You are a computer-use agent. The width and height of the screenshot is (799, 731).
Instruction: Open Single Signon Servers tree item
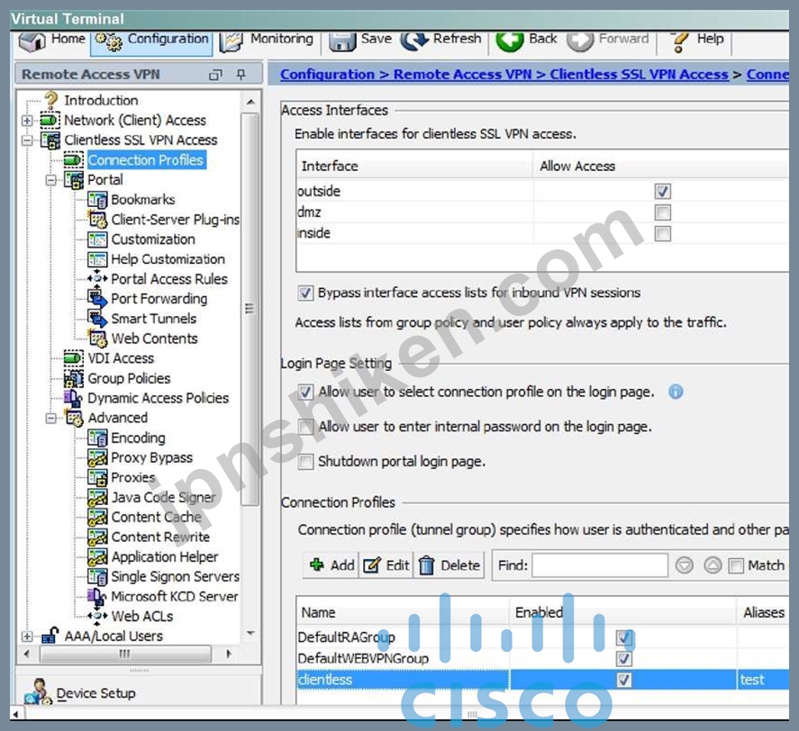tap(176, 576)
